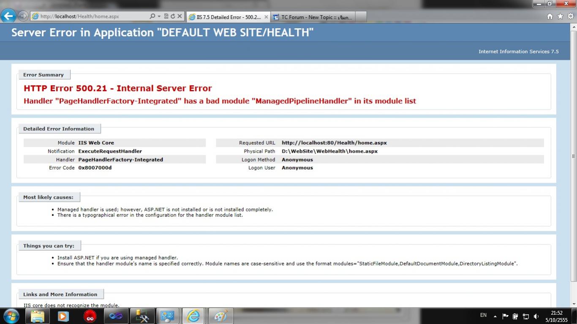The height and width of the screenshot is (324, 577).
Task: Open a new blank tab
Action: point(361,17)
